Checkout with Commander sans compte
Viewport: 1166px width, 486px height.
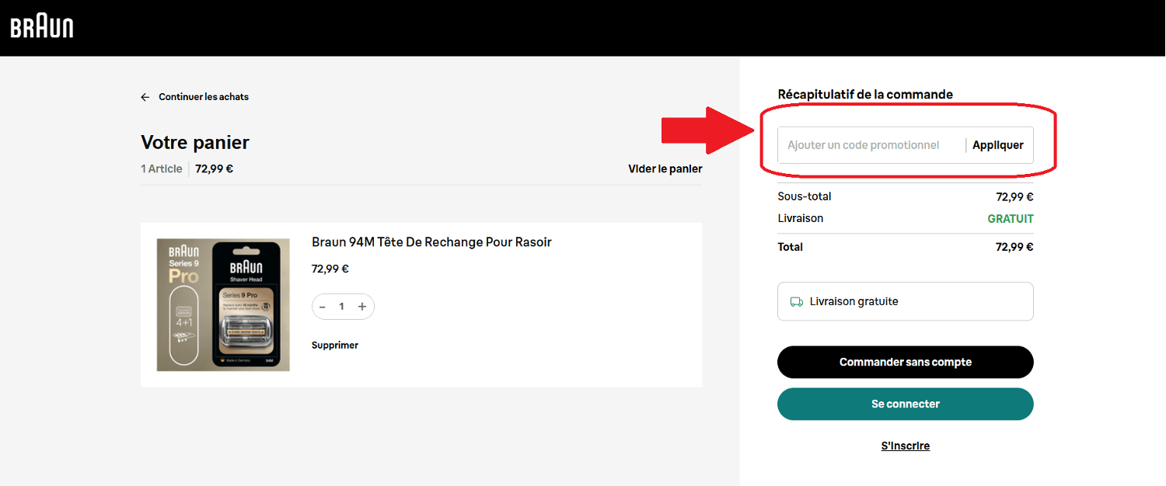pyautogui.click(x=906, y=362)
